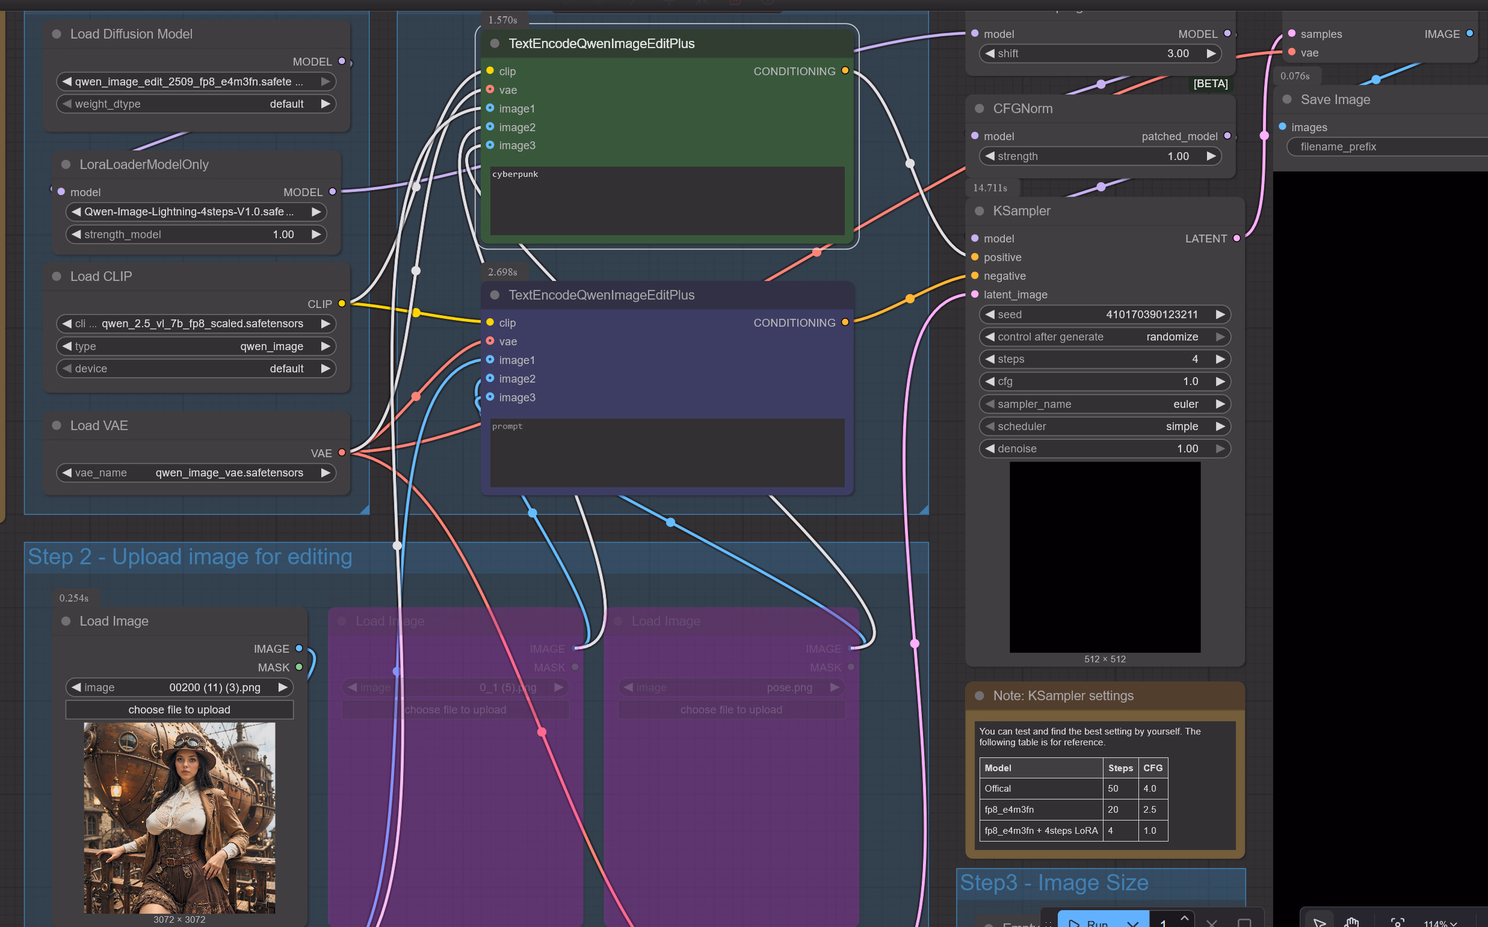Screen dimensions: 1488x927
Task: Decrease cfg value with left arrow
Action: click(x=990, y=381)
